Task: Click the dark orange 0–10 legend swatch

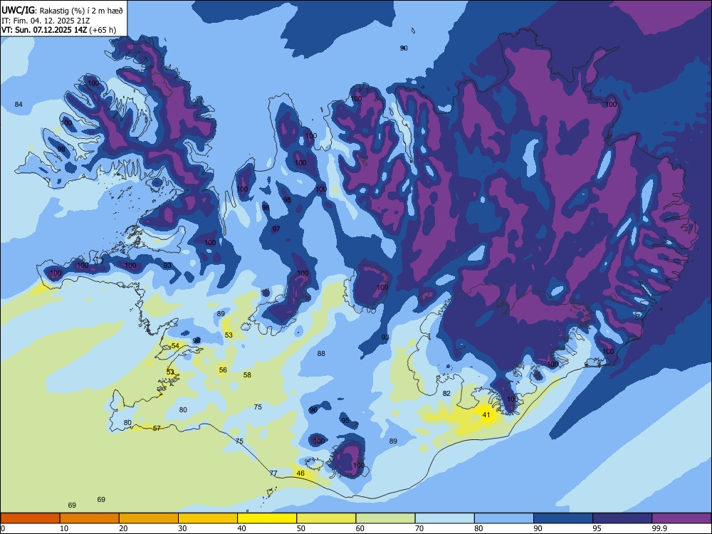Action: 30,518
